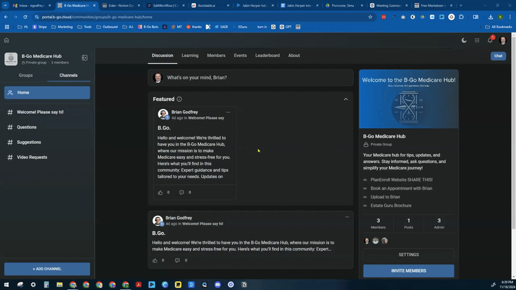Select the Leaderboard tab
This screenshot has width=516, height=290.
pos(268,55)
